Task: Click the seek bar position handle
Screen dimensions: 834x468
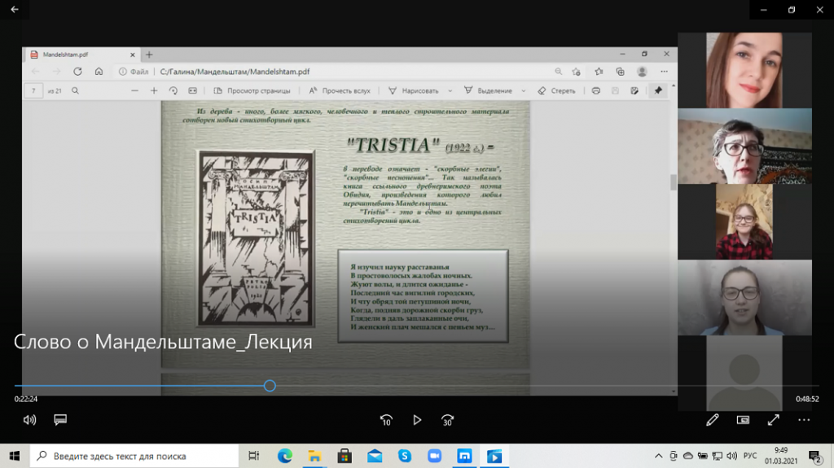Action: click(270, 386)
